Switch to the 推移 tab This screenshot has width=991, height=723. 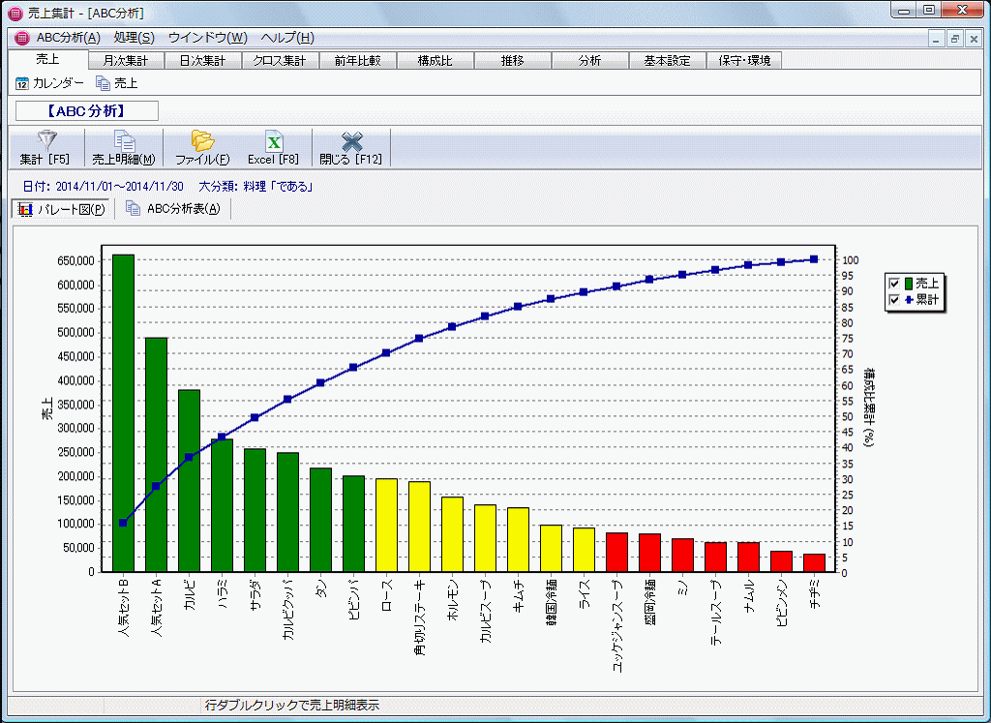click(513, 61)
